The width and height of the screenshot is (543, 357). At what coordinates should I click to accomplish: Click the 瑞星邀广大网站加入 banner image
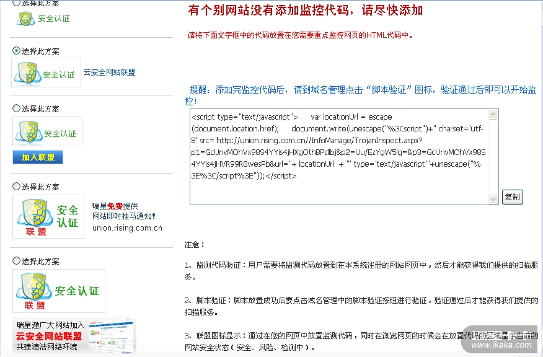(74, 335)
